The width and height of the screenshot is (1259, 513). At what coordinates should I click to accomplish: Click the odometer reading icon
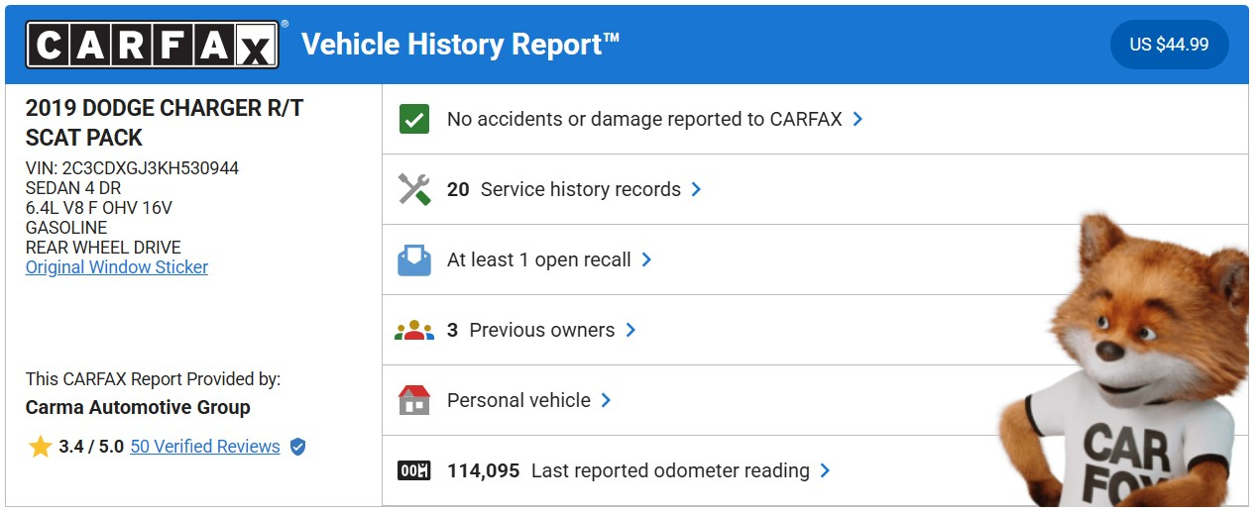[413, 471]
